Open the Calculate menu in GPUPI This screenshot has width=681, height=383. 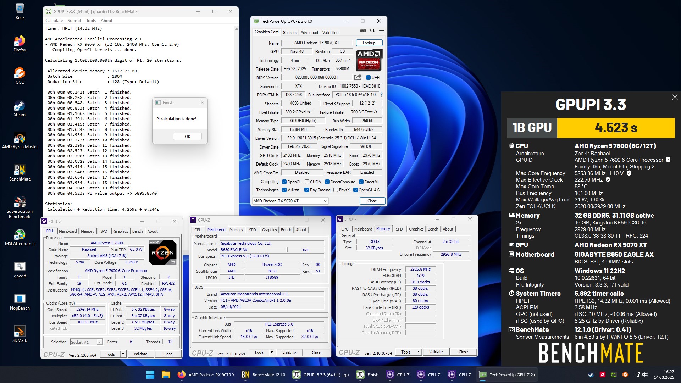pyautogui.click(x=54, y=21)
